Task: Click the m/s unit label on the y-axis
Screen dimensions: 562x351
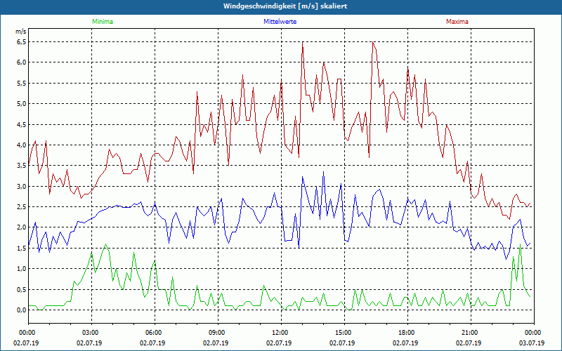Action: pos(21,32)
